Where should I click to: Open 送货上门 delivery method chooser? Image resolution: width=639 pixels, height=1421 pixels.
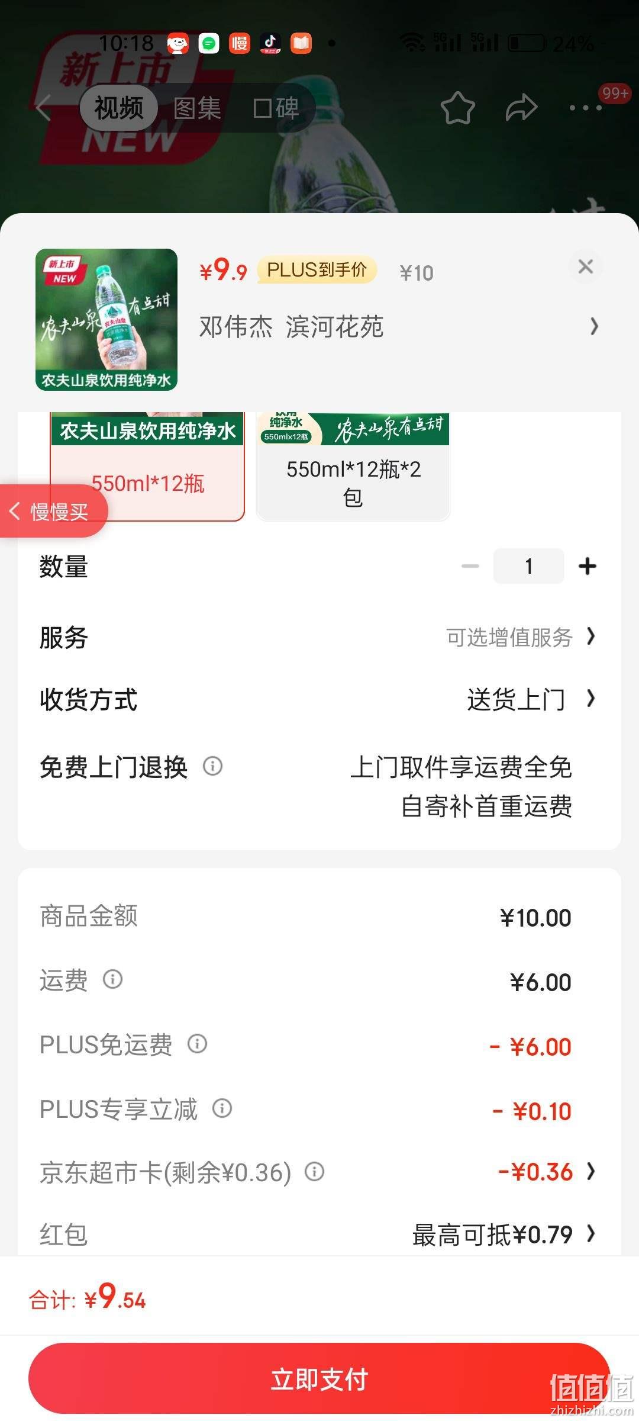531,699
